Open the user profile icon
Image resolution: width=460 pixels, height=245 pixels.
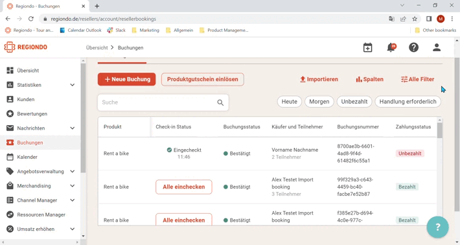pos(437,47)
